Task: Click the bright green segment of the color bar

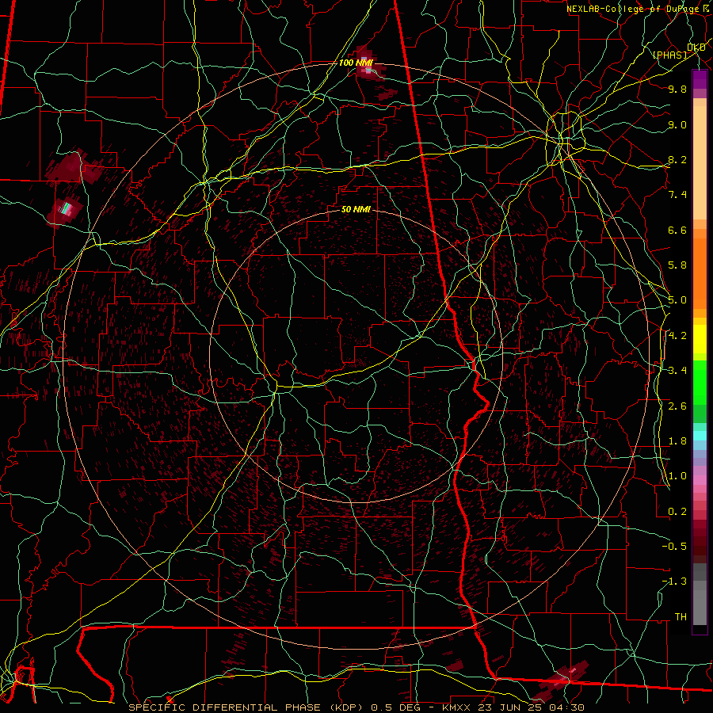Action: [700, 383]
